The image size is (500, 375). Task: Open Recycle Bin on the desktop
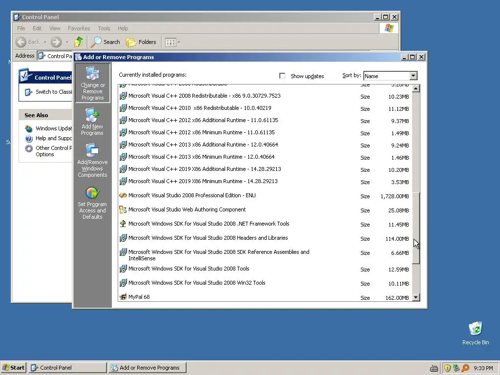pos(476,333)
